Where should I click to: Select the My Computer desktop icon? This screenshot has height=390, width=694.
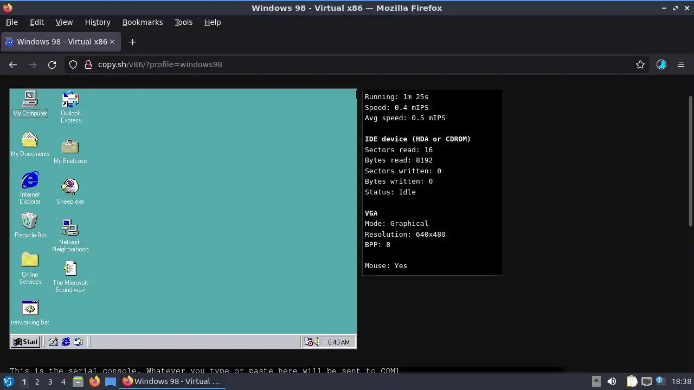pos(30,103)
